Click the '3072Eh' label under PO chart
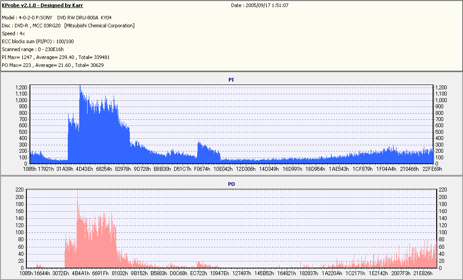Image resolution: width=463 pixels, height=280 pixels. click(x=61, y=273)
